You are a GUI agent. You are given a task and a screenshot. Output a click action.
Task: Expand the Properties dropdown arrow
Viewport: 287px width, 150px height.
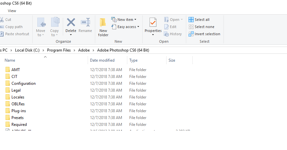(153, 35)
